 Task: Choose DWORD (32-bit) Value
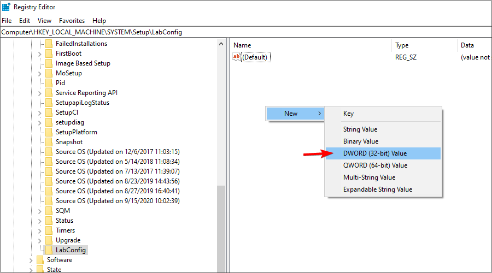(x=383, y=153)
